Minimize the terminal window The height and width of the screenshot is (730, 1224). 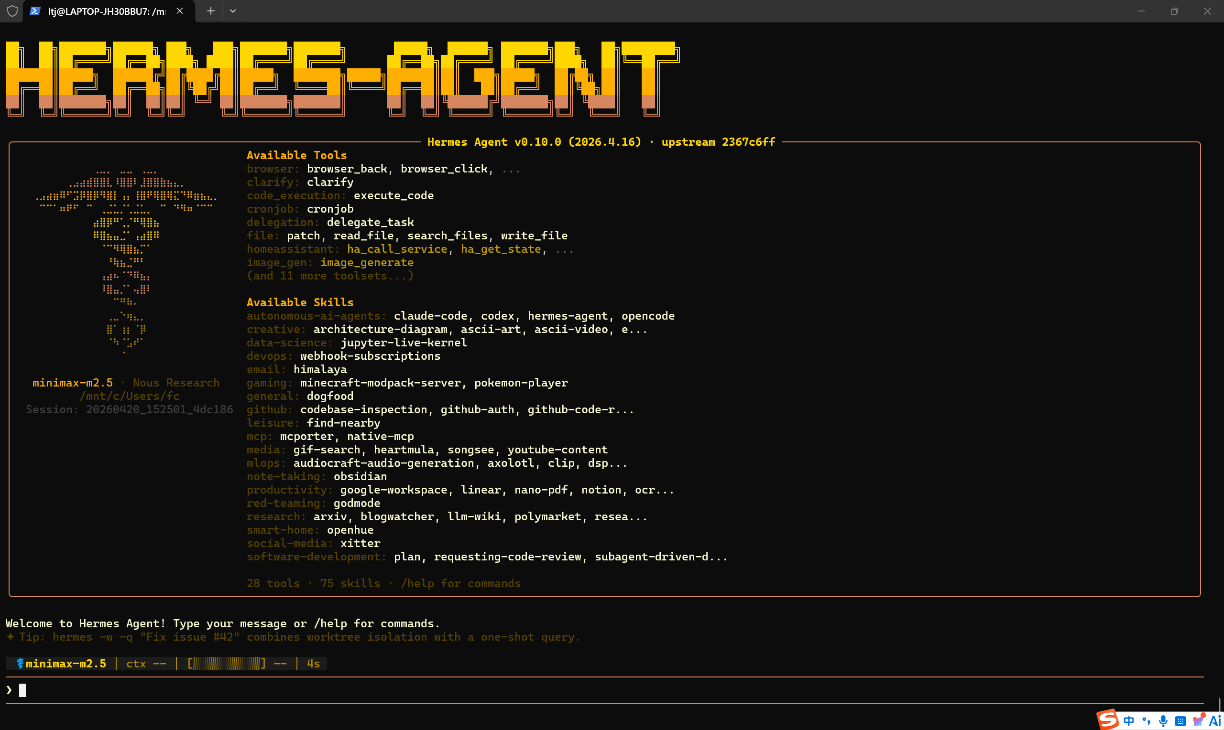[1141, 11]
